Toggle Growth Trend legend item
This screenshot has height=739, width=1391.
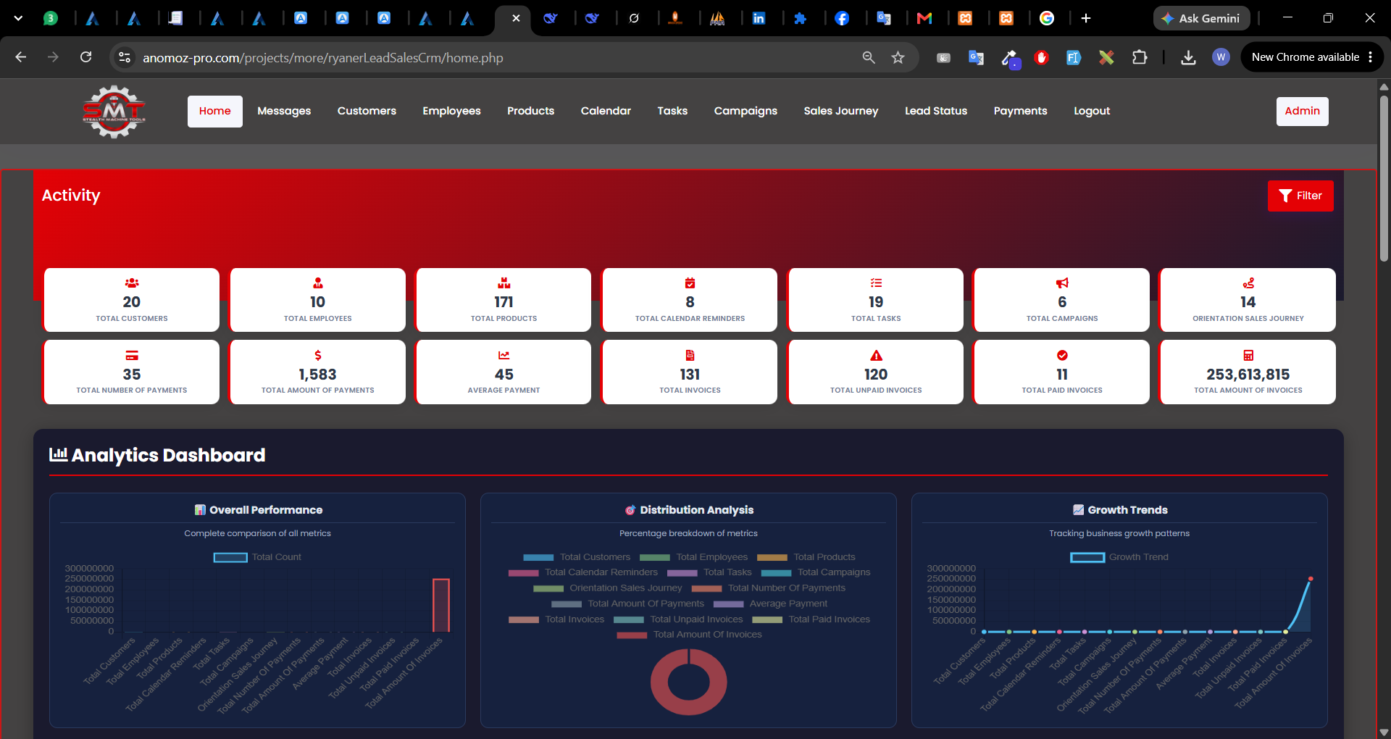(1119, 557)
